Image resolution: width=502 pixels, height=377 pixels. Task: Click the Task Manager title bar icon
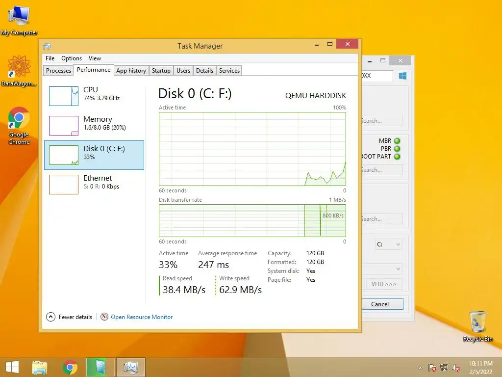(x=47, y=46)
